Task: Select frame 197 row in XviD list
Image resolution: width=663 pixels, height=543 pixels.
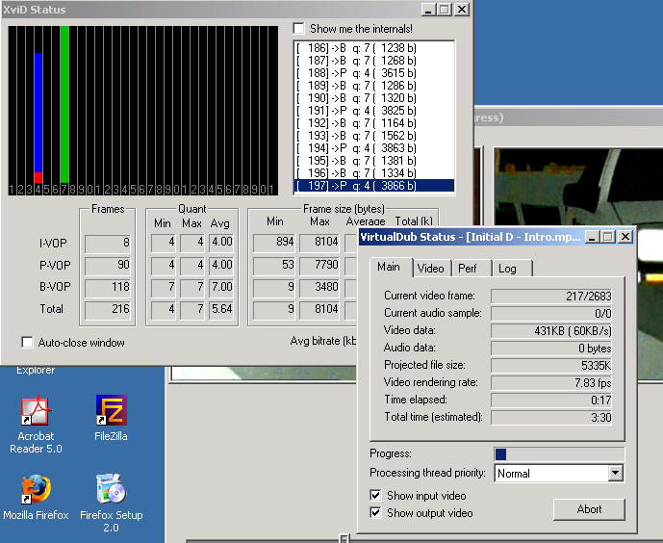Action: [x=373, y=186]
